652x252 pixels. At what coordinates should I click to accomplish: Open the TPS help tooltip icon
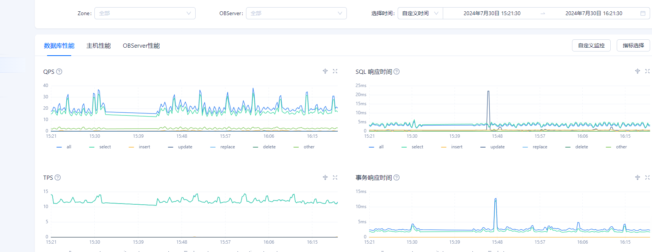click(58, 177)
